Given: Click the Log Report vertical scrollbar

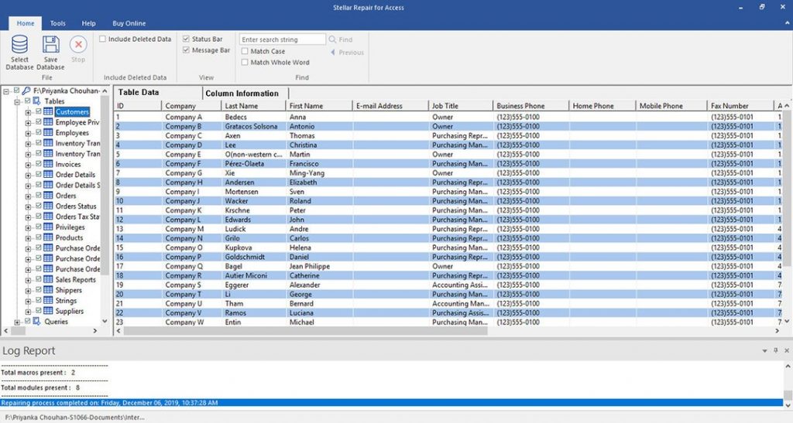Looking at the screenshot, I should click(788, 394).
